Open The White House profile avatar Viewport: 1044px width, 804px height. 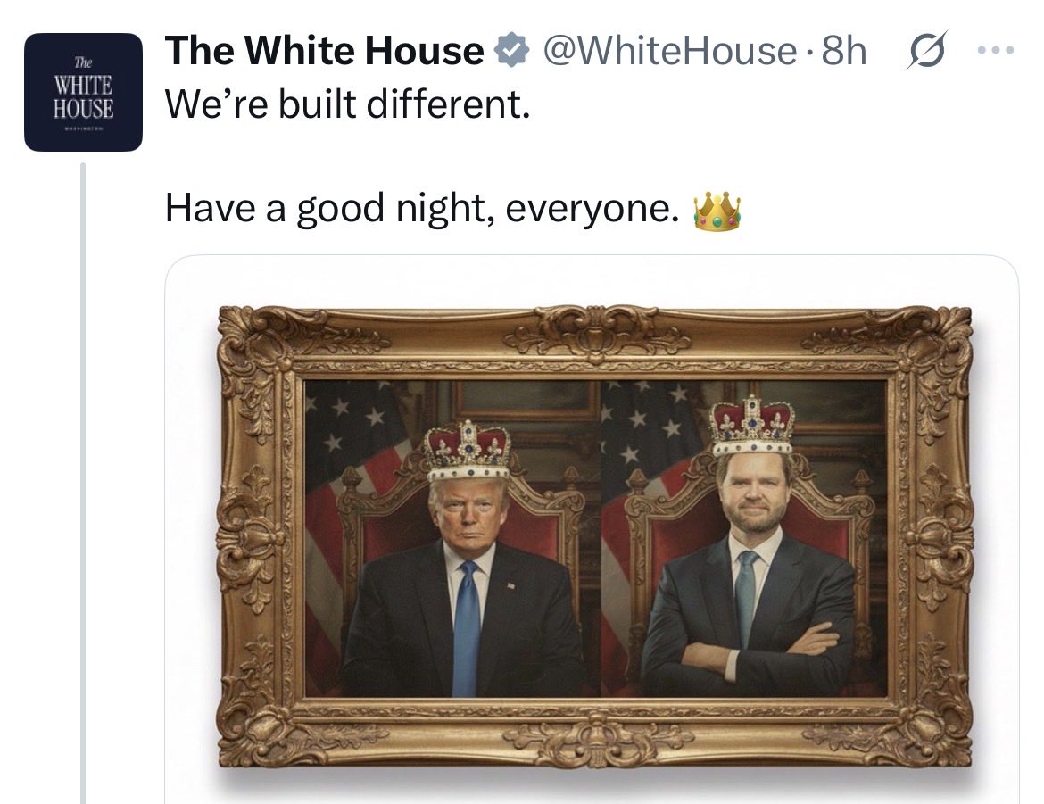83,92
